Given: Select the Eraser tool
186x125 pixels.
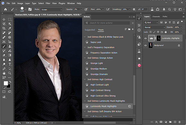Looking at the screenshot, I should pyautogui.click(x=4, y=55).
